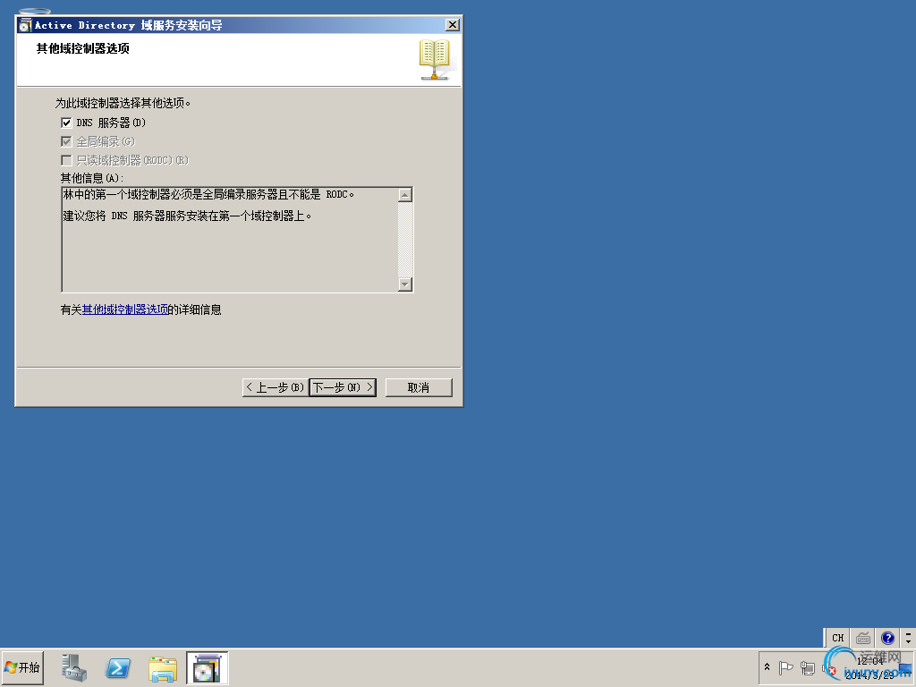Launch Windows PowerShell from the taskbar
Viewport: 916px width, 687px height.
(118, 667)
